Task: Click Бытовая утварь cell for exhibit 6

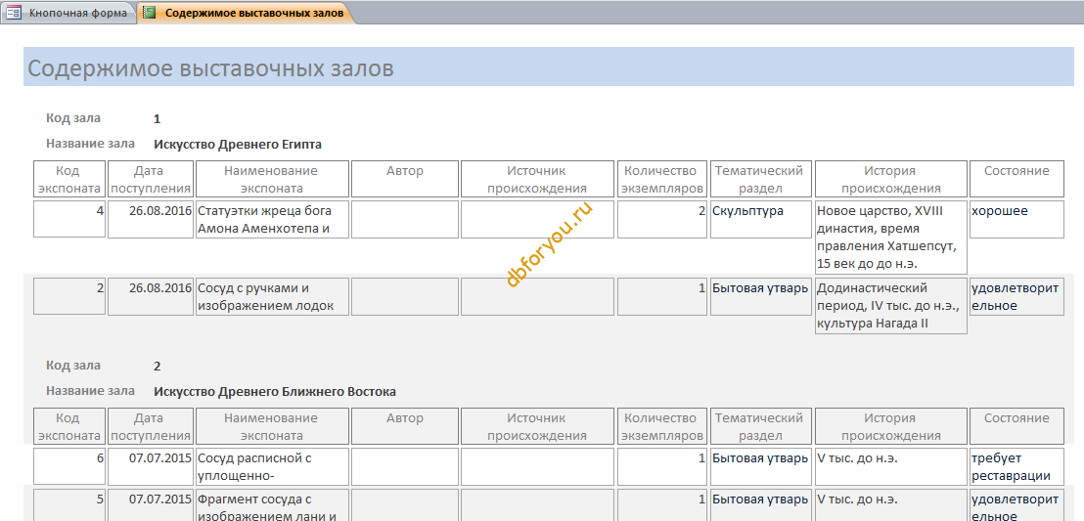Action: coord(761,465)
